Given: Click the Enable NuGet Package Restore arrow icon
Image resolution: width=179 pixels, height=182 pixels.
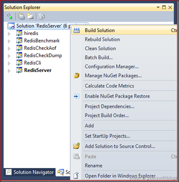Looking at the screenshot, I should 76,96.
